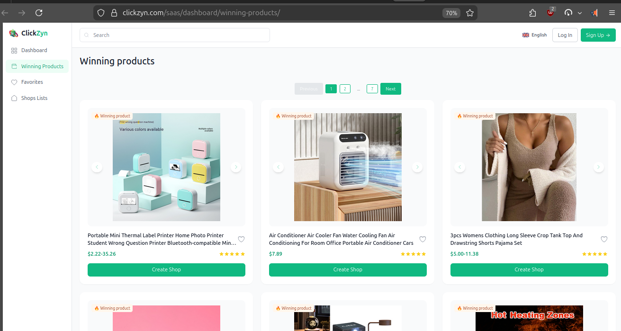Expand the dropdown arrow in the browser toolbar
The width and height of the screenshot is (621, 331).
(580, 13)
